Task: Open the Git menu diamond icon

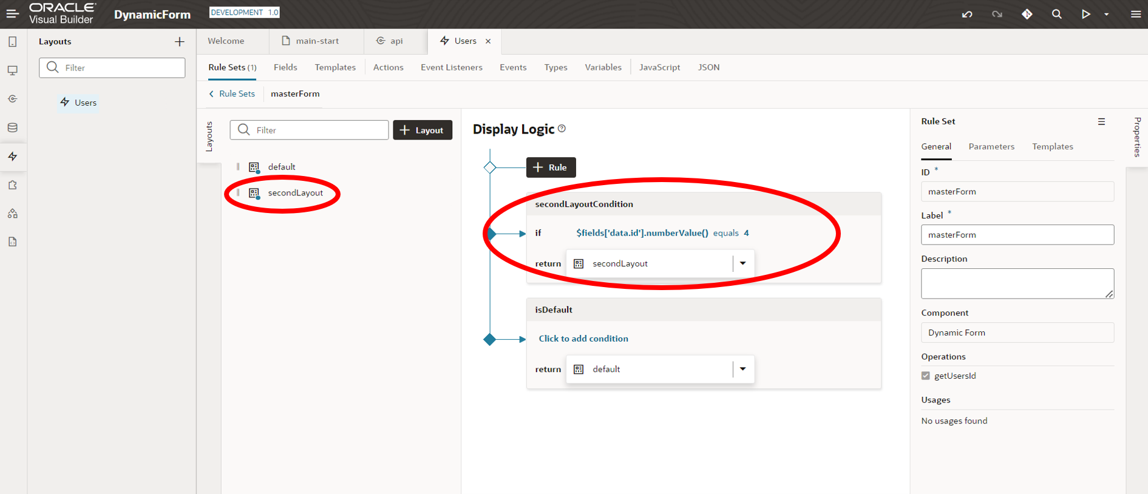Action: point(1027,14)
